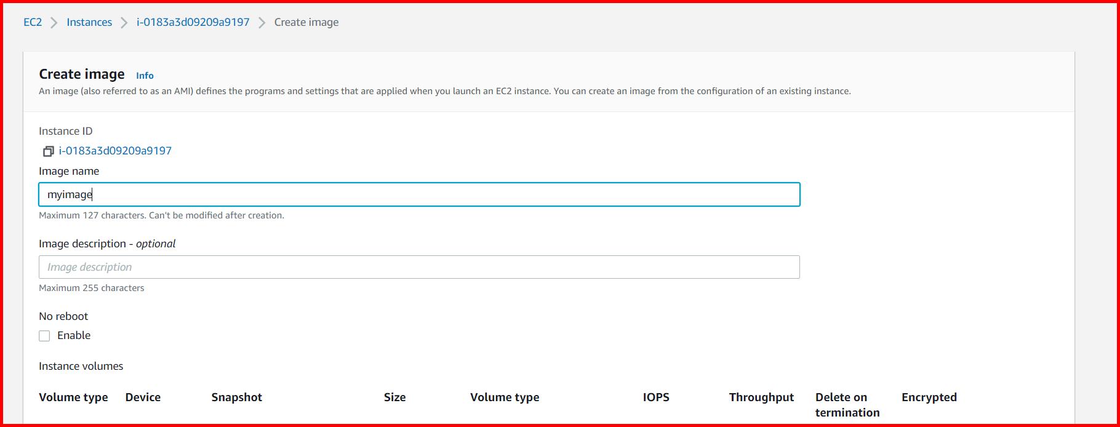This screenshot has height=427, width=1120.
Task: Open the instance ID link under Instance ID
Action: coord(115,151)
